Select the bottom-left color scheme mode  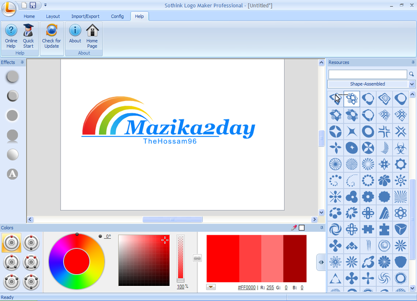pos(11,282)
